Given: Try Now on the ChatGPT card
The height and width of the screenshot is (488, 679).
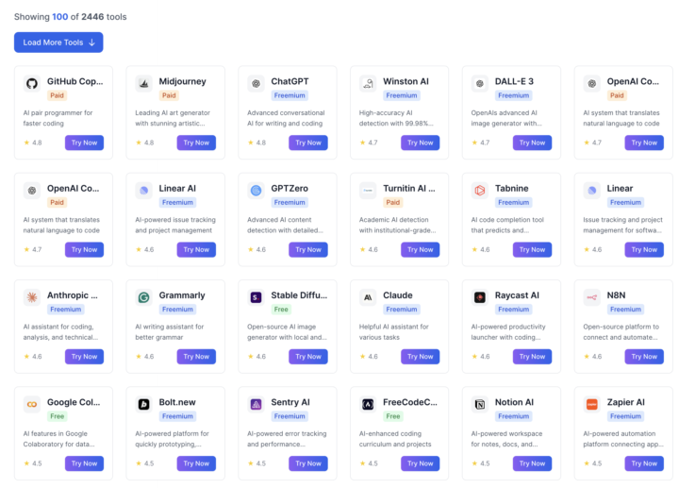Looking at the screenshot, I should pyautogui.click(x=308, y=143).
